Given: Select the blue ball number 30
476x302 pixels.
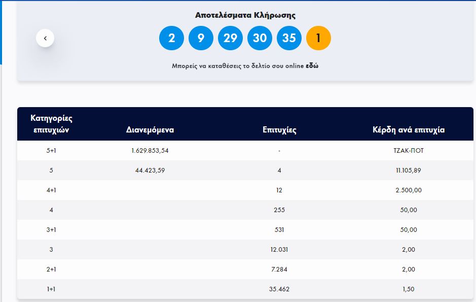Looking at the screenshot, I should coord(260,38).
